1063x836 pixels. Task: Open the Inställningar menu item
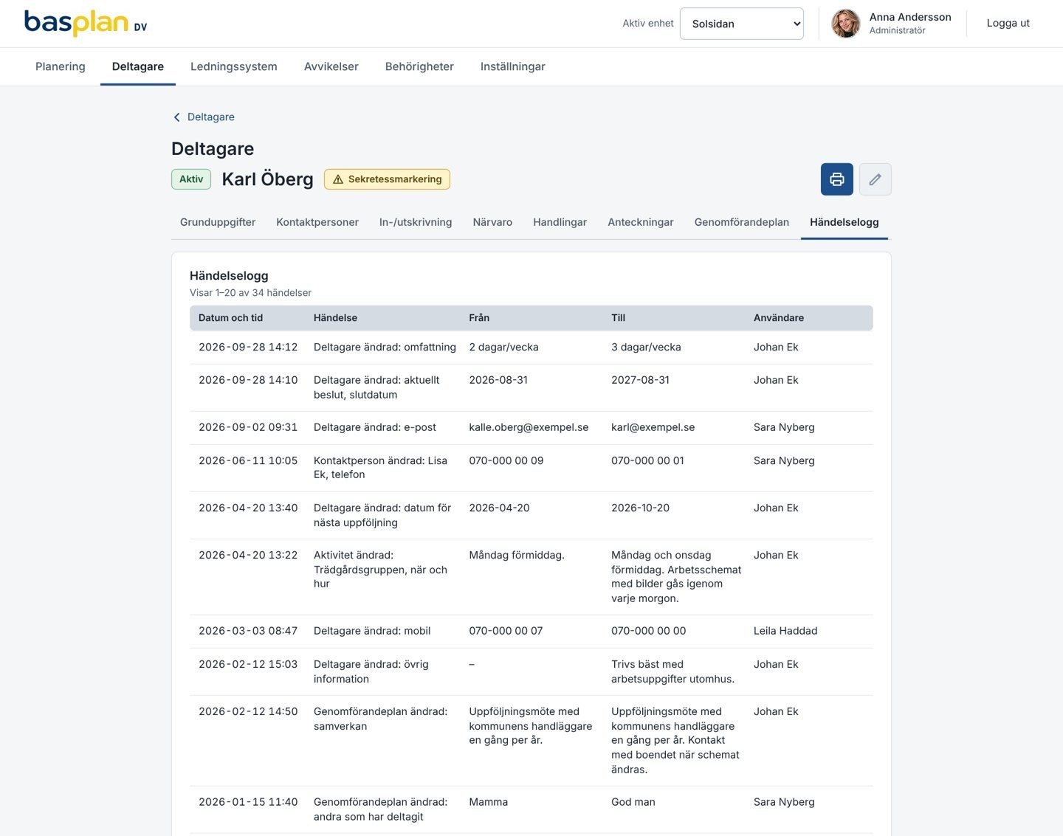[513, 66]
